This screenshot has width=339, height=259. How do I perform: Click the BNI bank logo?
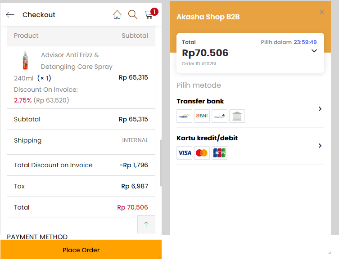202,116
